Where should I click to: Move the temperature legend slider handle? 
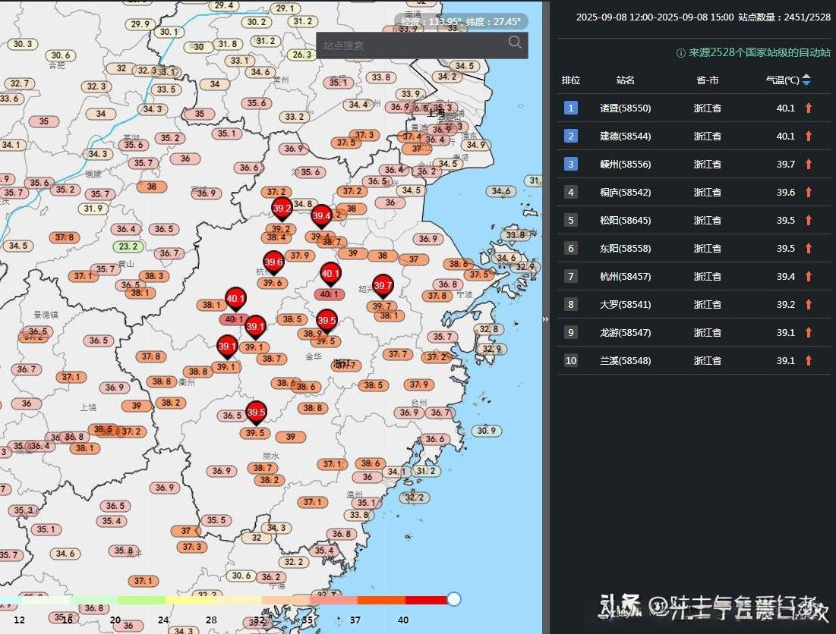click(454, 599)
